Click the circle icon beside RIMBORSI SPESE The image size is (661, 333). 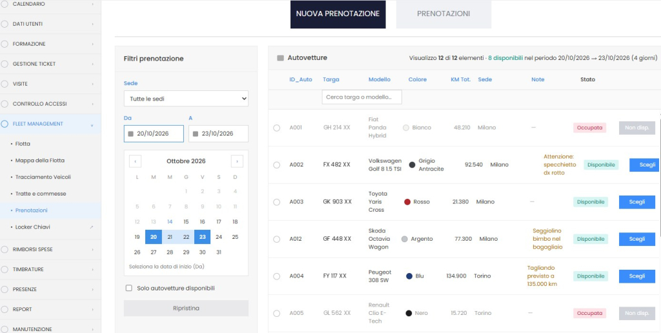pyautogui.click(x=5, y=250)
